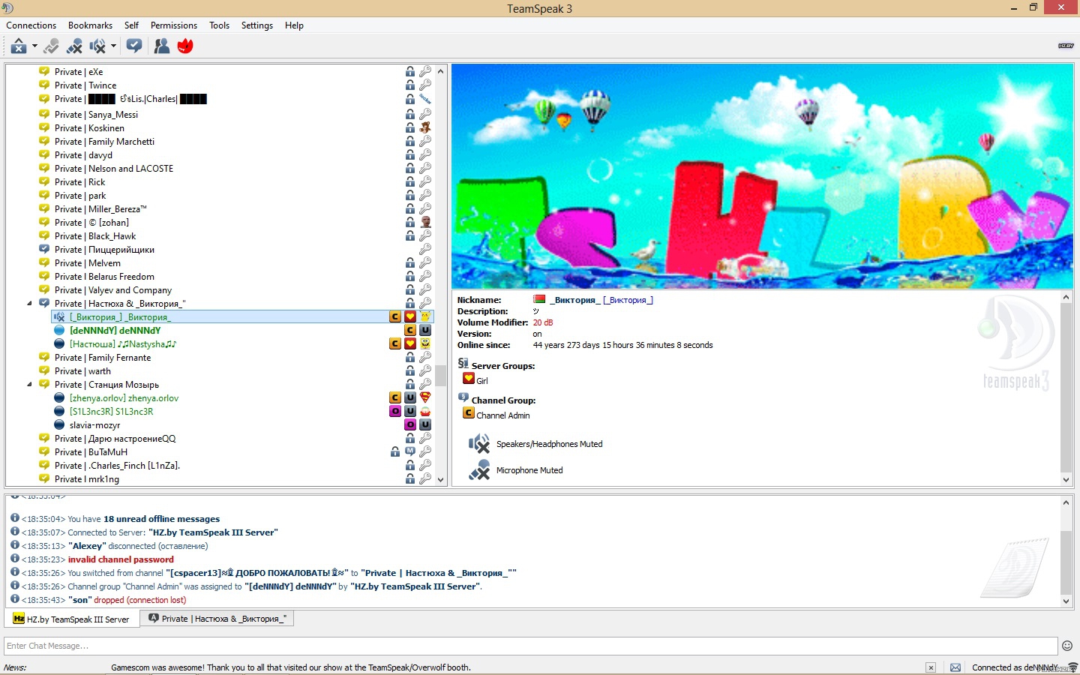Select channel Private | Nelson and LACOSTE

(114, 169)
